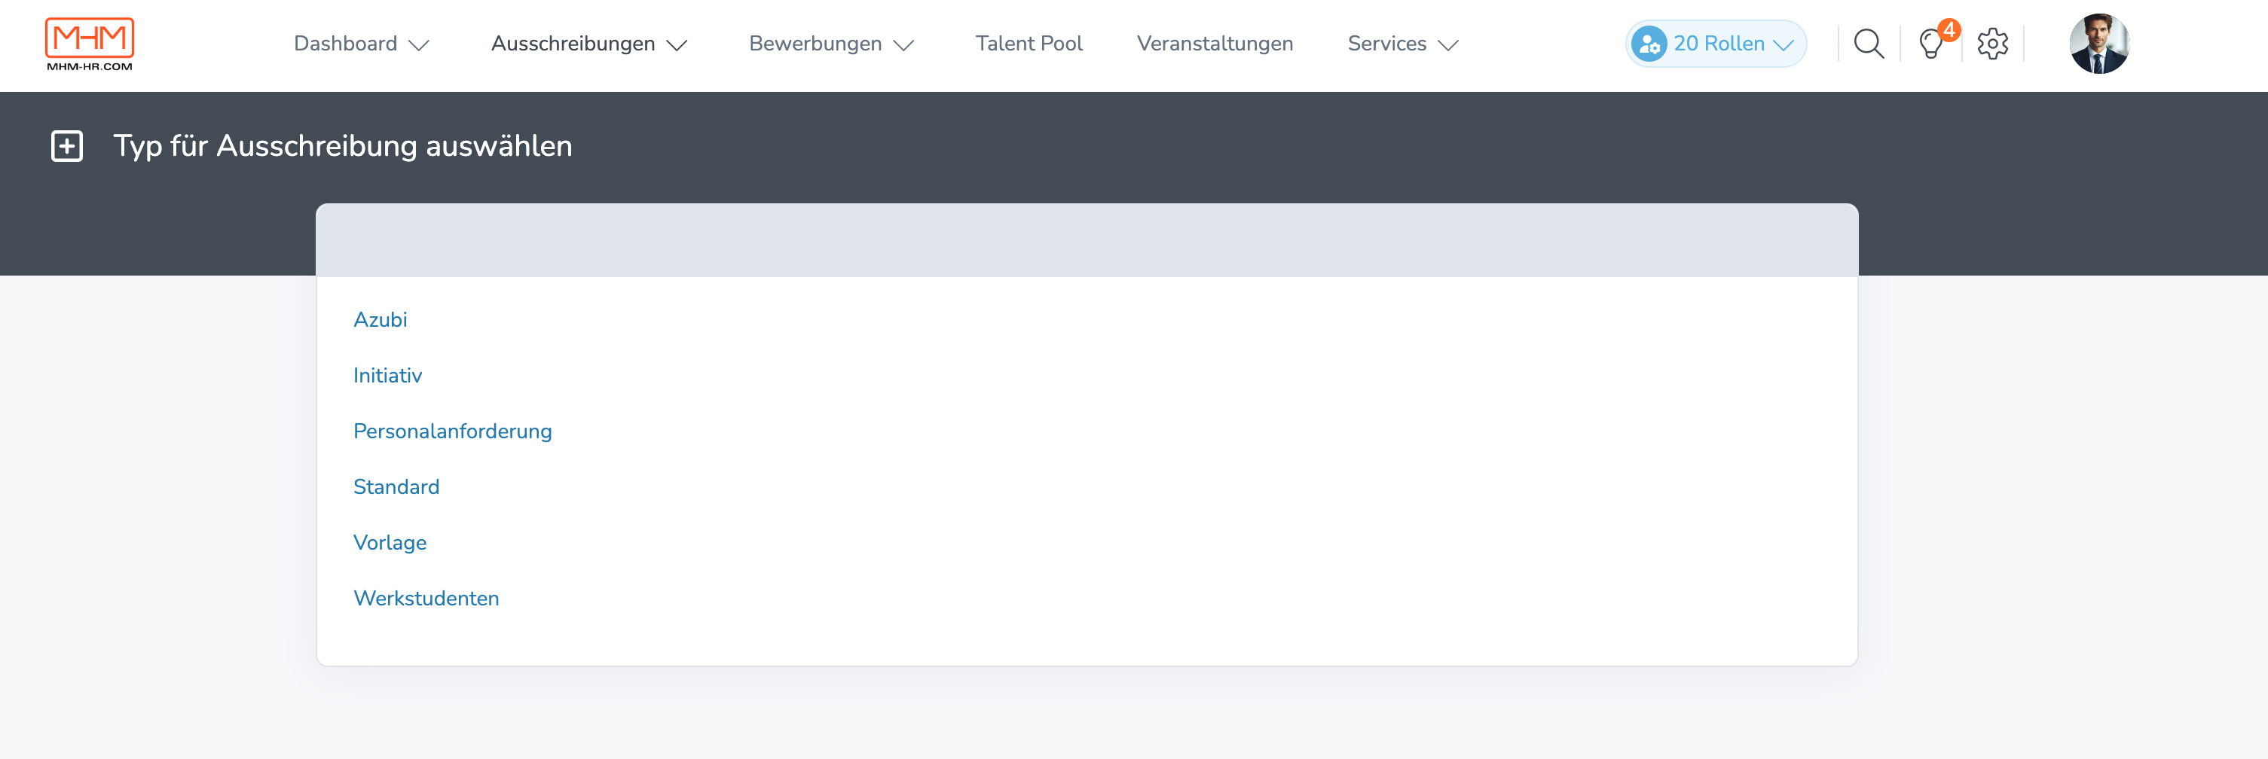
Task: Go to the Talent Pool section
Action: (1029, 43)
